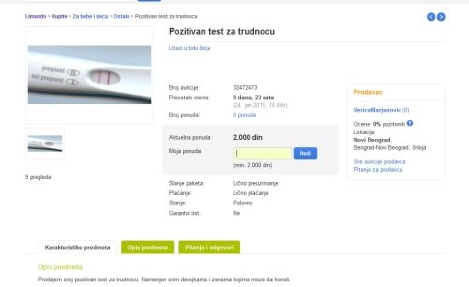Navigate to Kupite breadcrumb
The width and height of the screenshot is (469, 287).
pyautogui.click(x=60, y=16)
